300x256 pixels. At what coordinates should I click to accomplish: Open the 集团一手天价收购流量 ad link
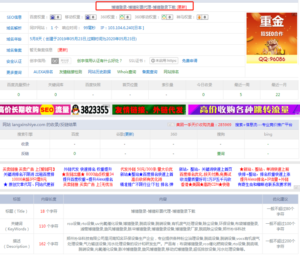click(204, 125)
